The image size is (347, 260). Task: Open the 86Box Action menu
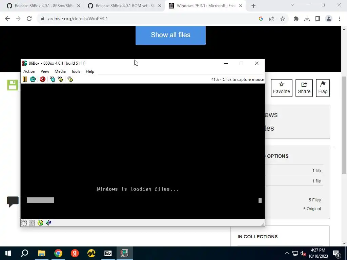[29, 71]
